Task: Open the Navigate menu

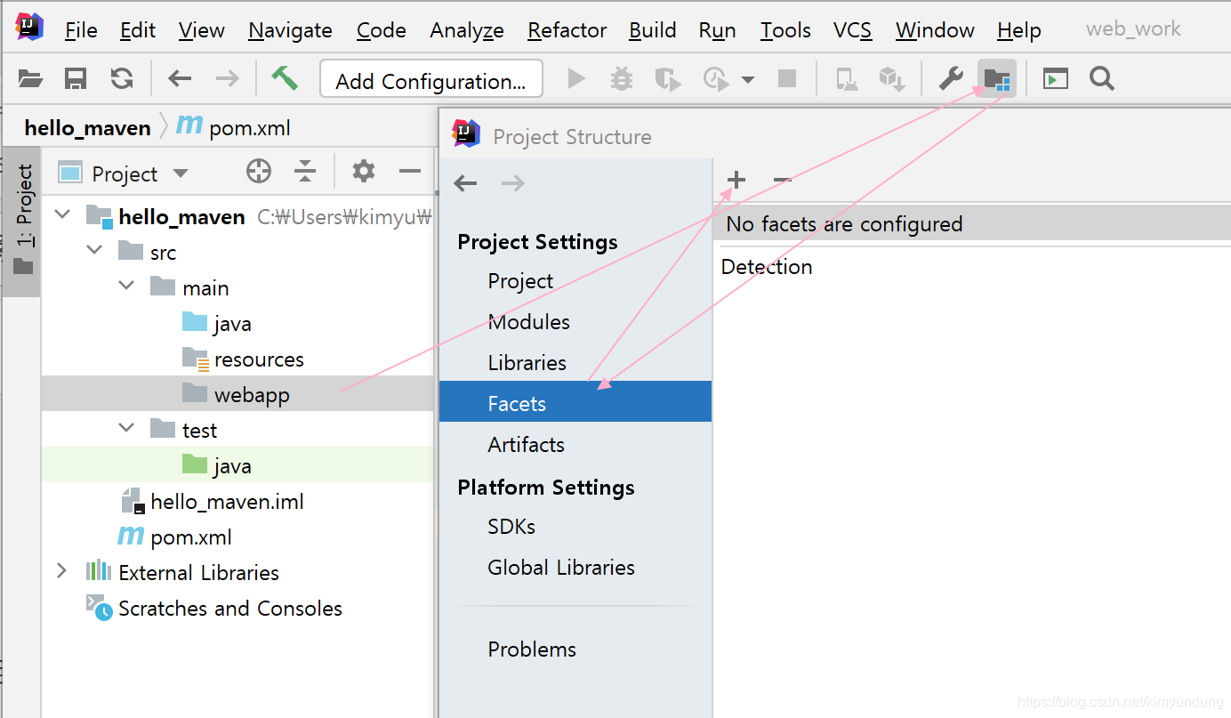Action: pos(290,30)
